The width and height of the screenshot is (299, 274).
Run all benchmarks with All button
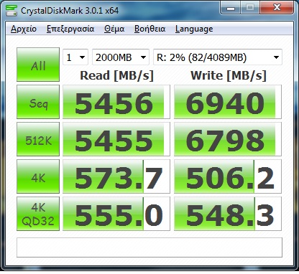(x=38, y=65)
